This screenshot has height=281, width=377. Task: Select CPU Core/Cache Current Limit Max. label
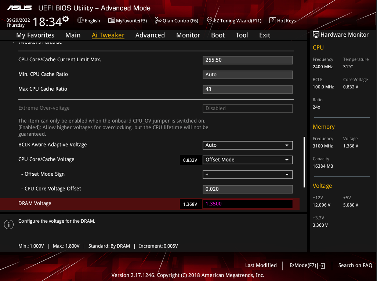[x=60, y=59]
